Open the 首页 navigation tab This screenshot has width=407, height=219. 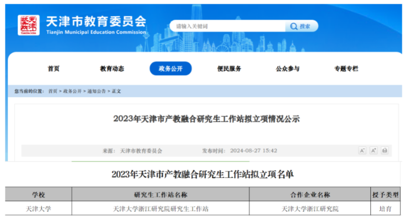click(x=54, y=69)
